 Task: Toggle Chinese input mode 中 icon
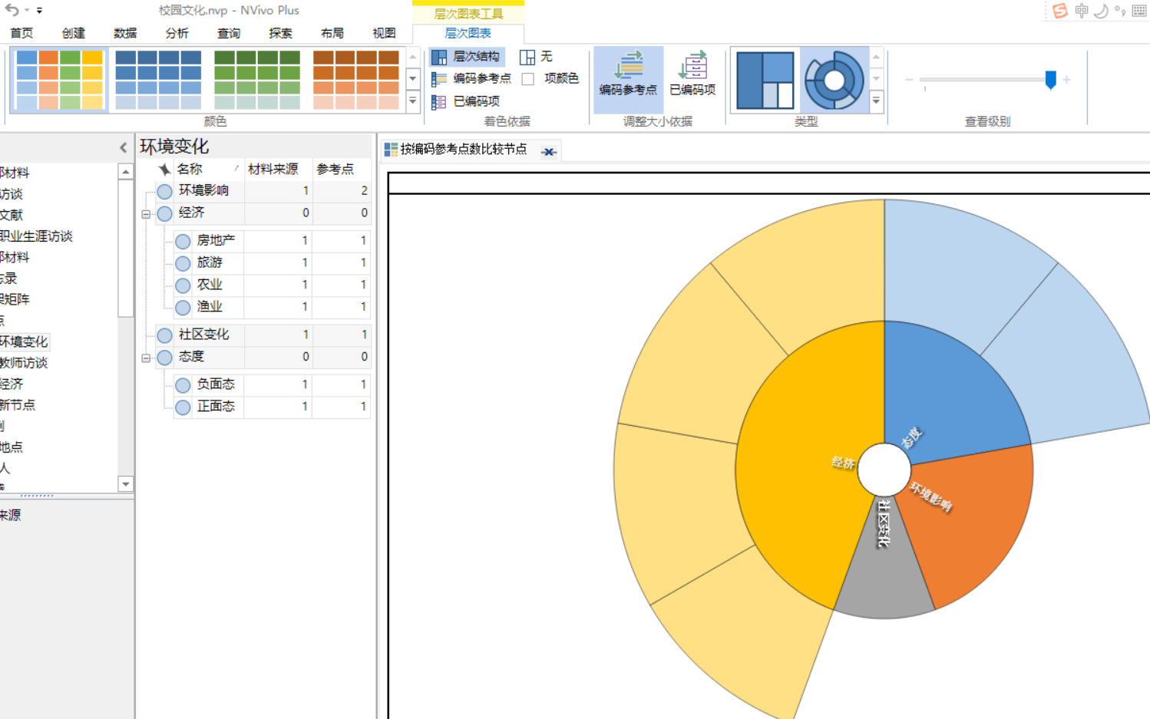[x=1081, y=11]
